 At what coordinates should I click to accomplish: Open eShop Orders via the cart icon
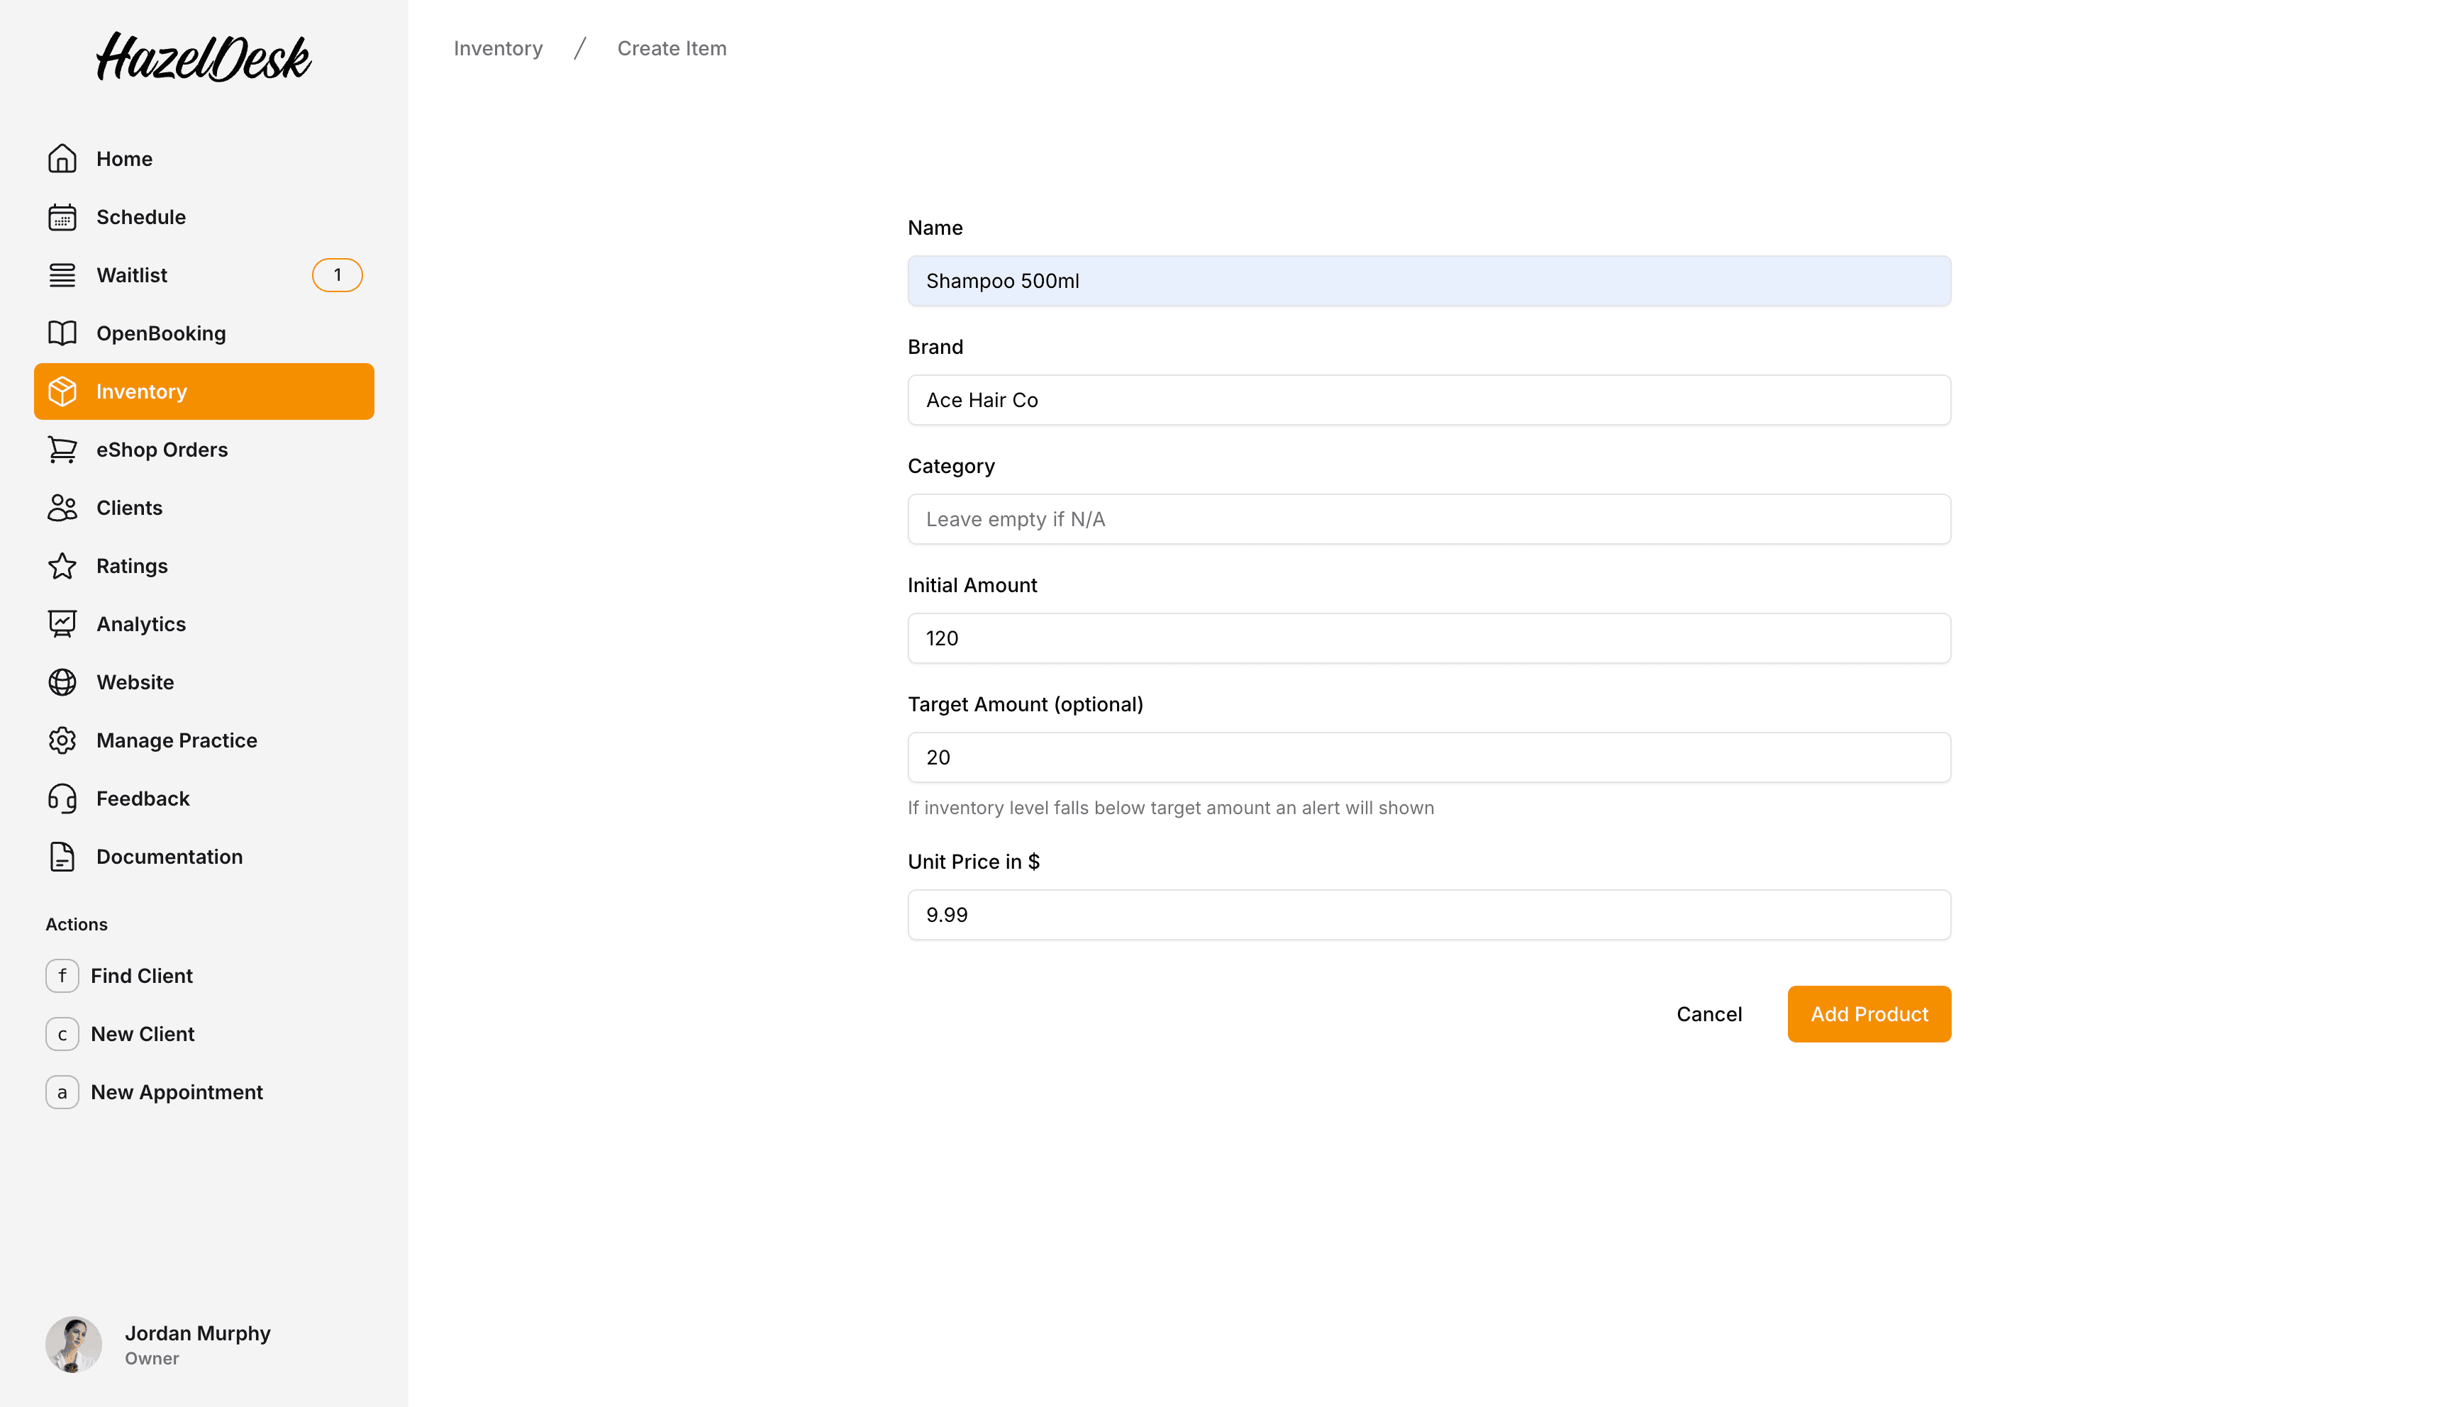(x=62, y=450)
